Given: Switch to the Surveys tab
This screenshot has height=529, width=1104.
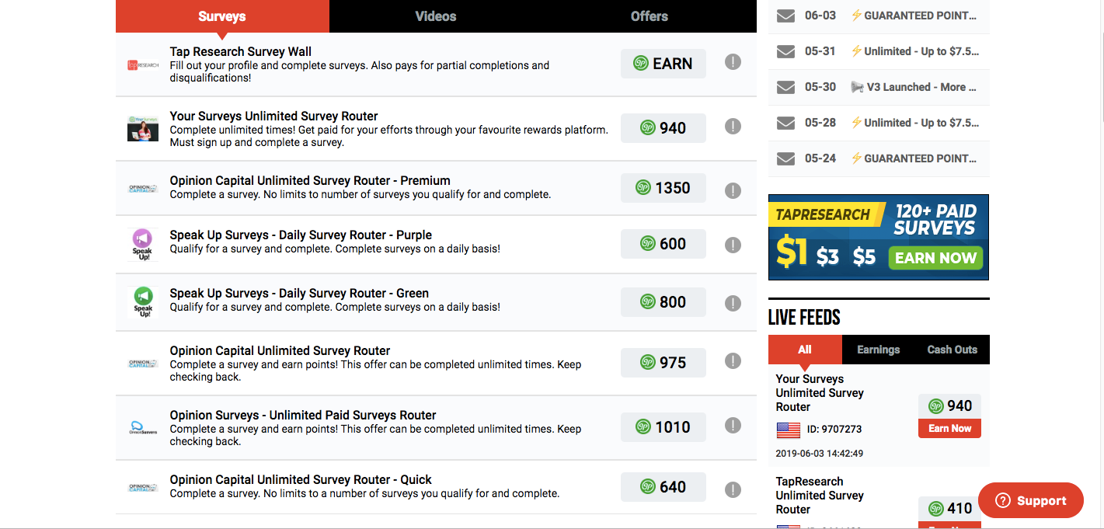Looking at the screenshot, I should click(x=222, y=16).
